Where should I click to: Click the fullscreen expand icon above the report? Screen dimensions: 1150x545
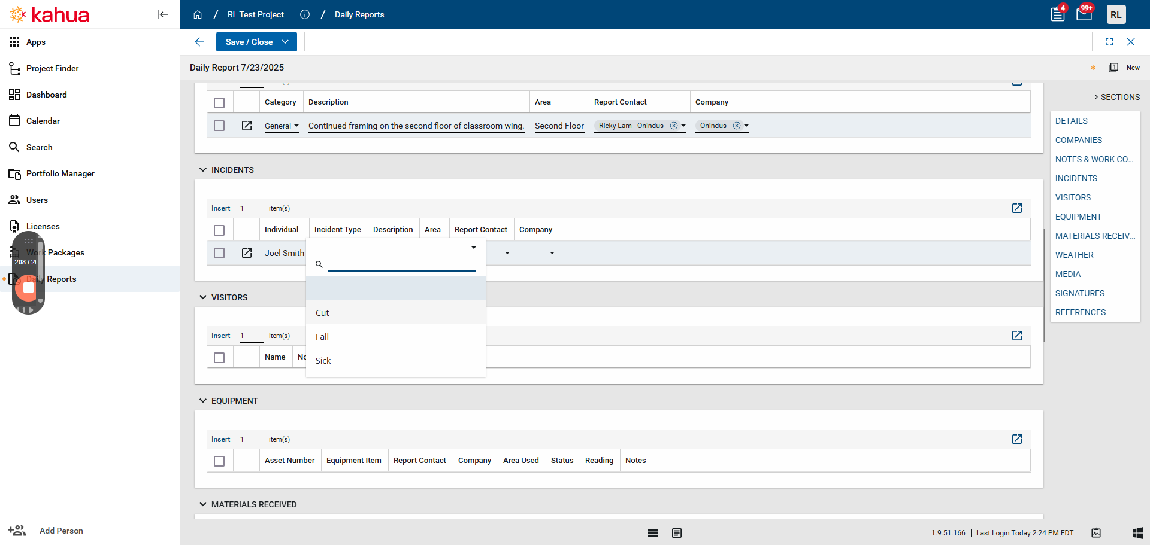coord(1109,42)
